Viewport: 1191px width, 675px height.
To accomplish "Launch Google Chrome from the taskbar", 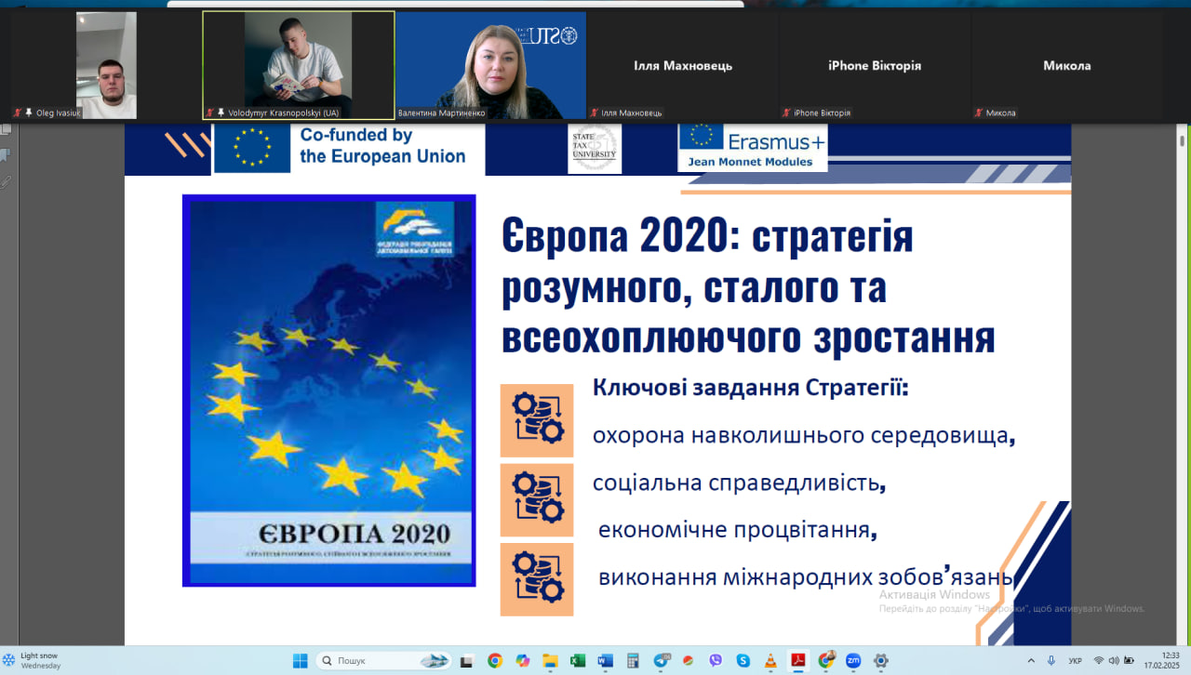I will coord(494,661).
